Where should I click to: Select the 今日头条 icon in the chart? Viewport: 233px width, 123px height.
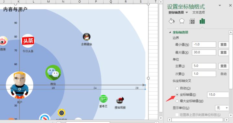coord(28,41)
